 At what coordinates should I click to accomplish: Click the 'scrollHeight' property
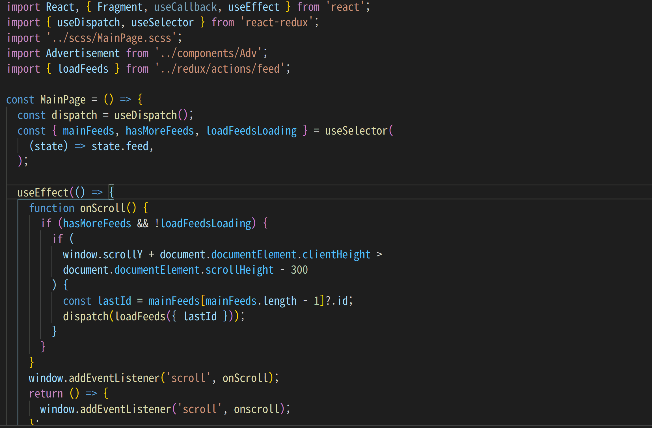(239, 270)
